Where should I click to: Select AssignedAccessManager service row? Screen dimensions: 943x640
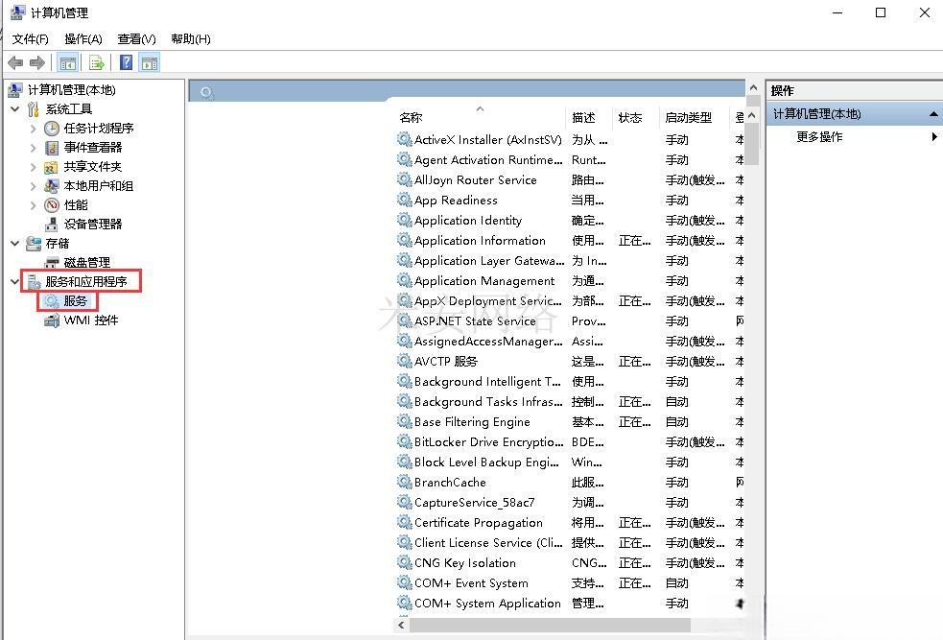(570, 341)
